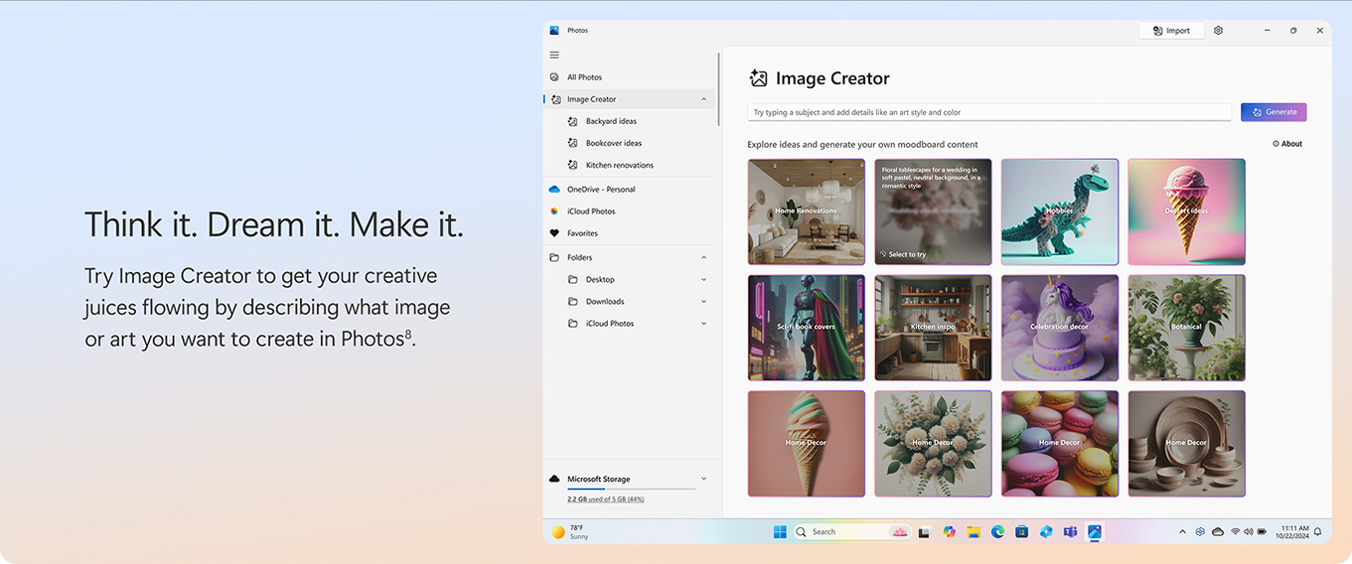Click the notification bell icon

1318,532
